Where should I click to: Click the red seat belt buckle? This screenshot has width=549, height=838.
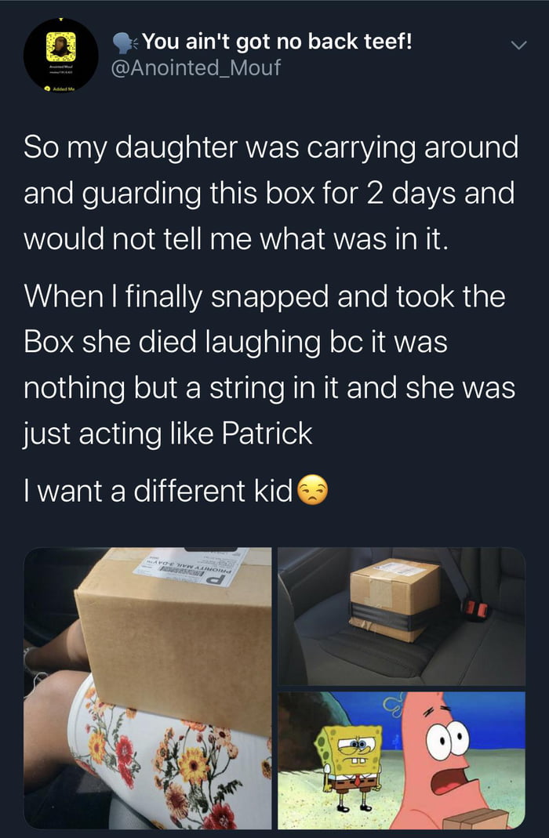[475, 609]
